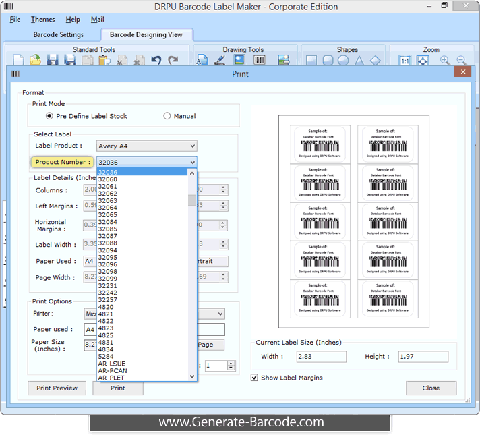Select the Rounded rectangle shape tool
Image resolution: width=480 pixels, height=435 pixels.
click(x=328, y=60)
